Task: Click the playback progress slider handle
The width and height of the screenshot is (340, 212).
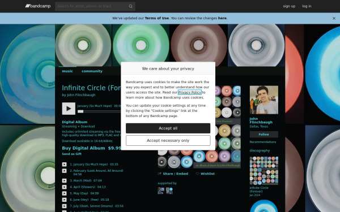Action: pyautogui.click(x=80, y=111)
